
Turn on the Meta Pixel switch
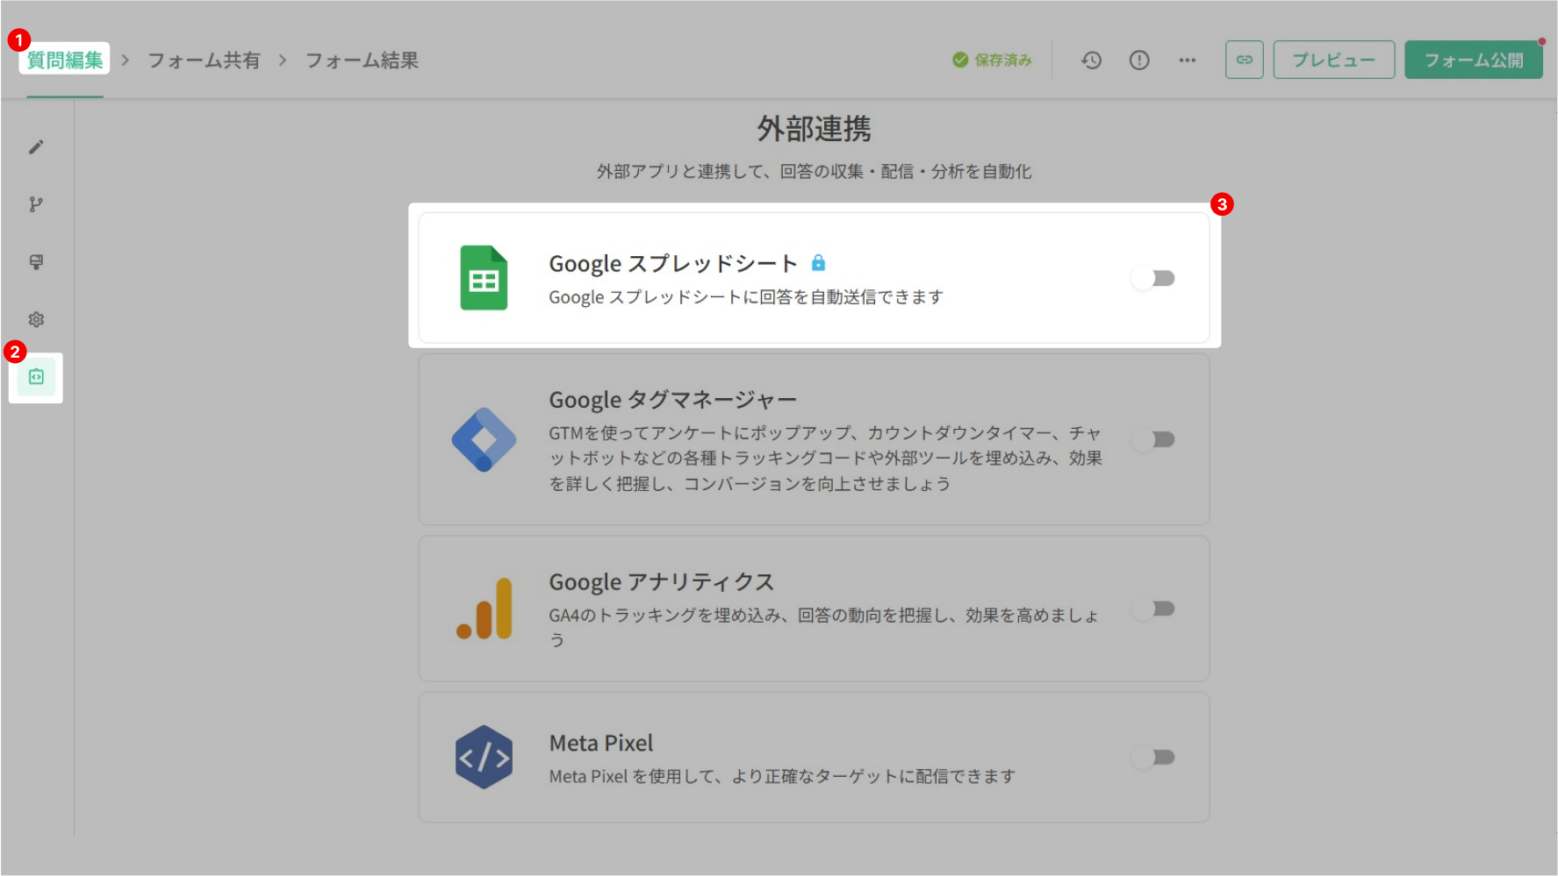pos(1153,757)
